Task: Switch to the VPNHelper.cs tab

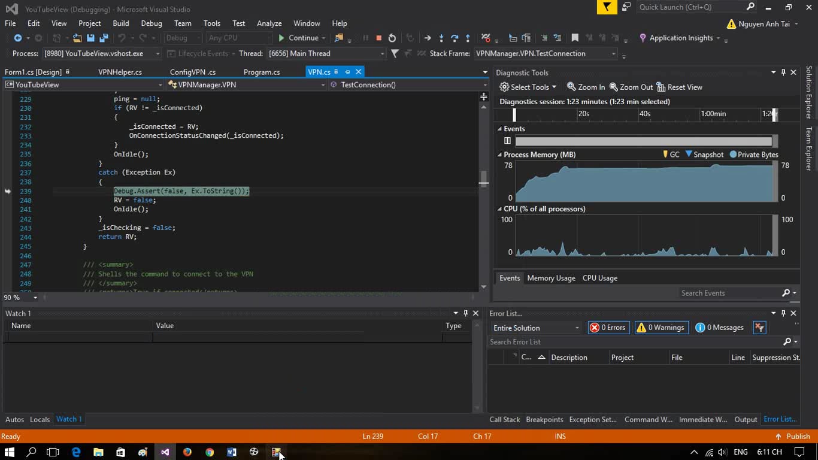Action: pyautogui.click(x=120, y=72)
